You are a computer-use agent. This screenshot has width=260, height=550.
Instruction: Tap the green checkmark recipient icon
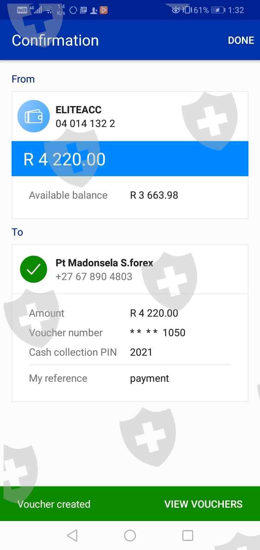tap(34, 269)
